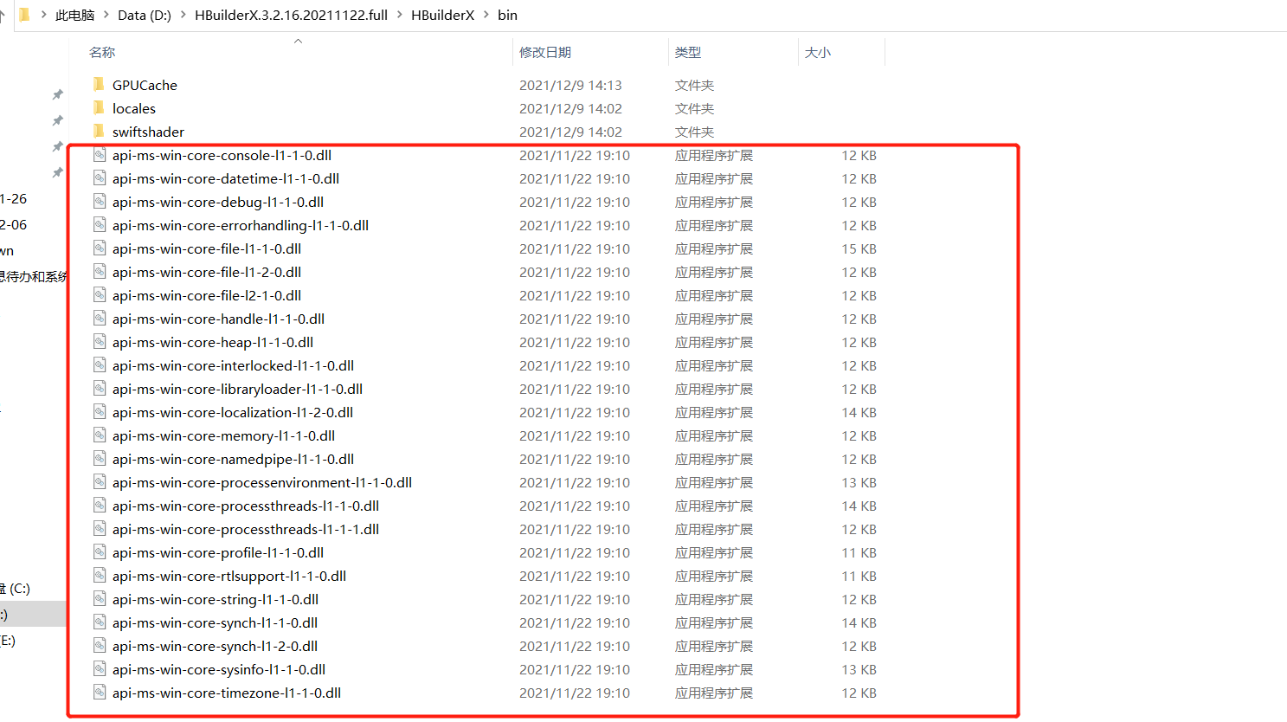Click 文件夹 type of the locales row
The height and width of the screenshot is (722, 1287).
pos(694,108)
